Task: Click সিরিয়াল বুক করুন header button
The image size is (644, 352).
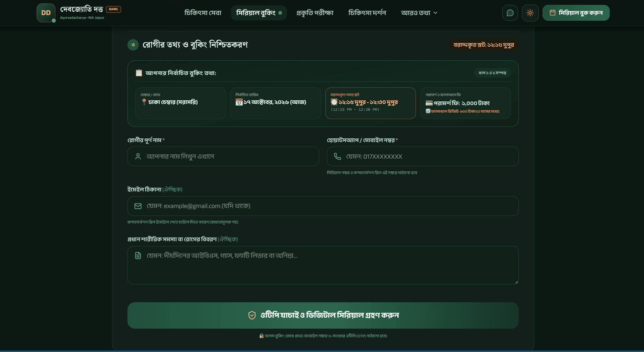Action: [x=576, y=13]
